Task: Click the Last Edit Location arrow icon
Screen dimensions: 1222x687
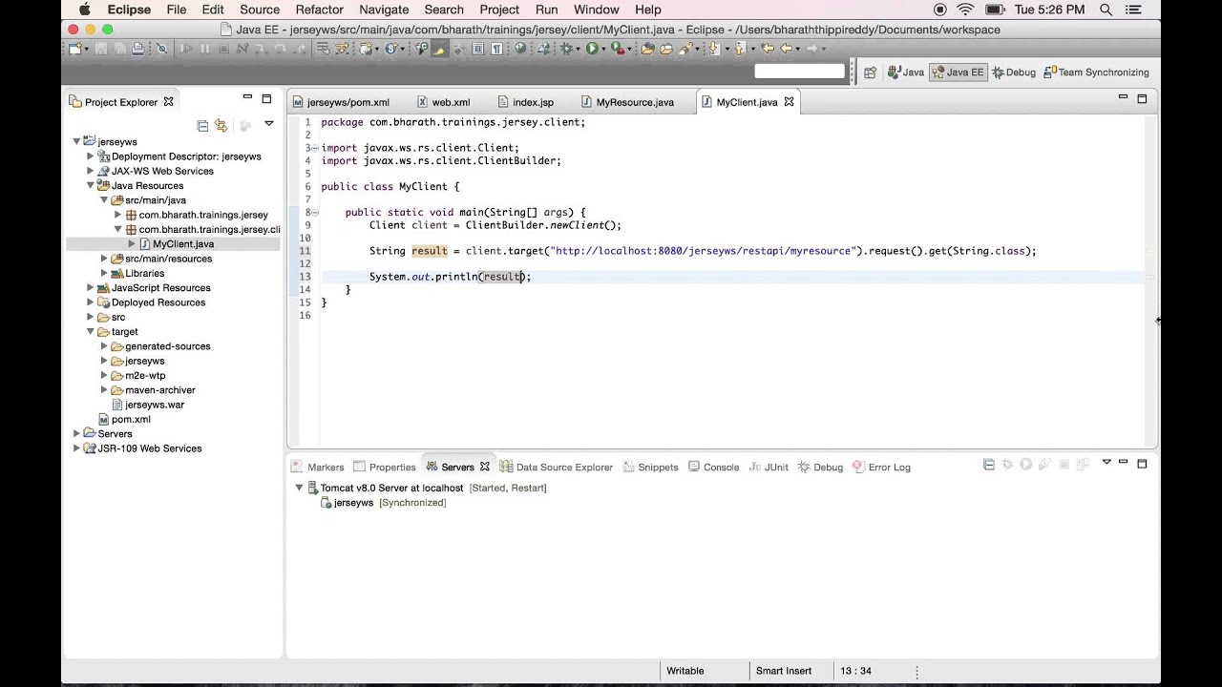Action: coord(768,48)
